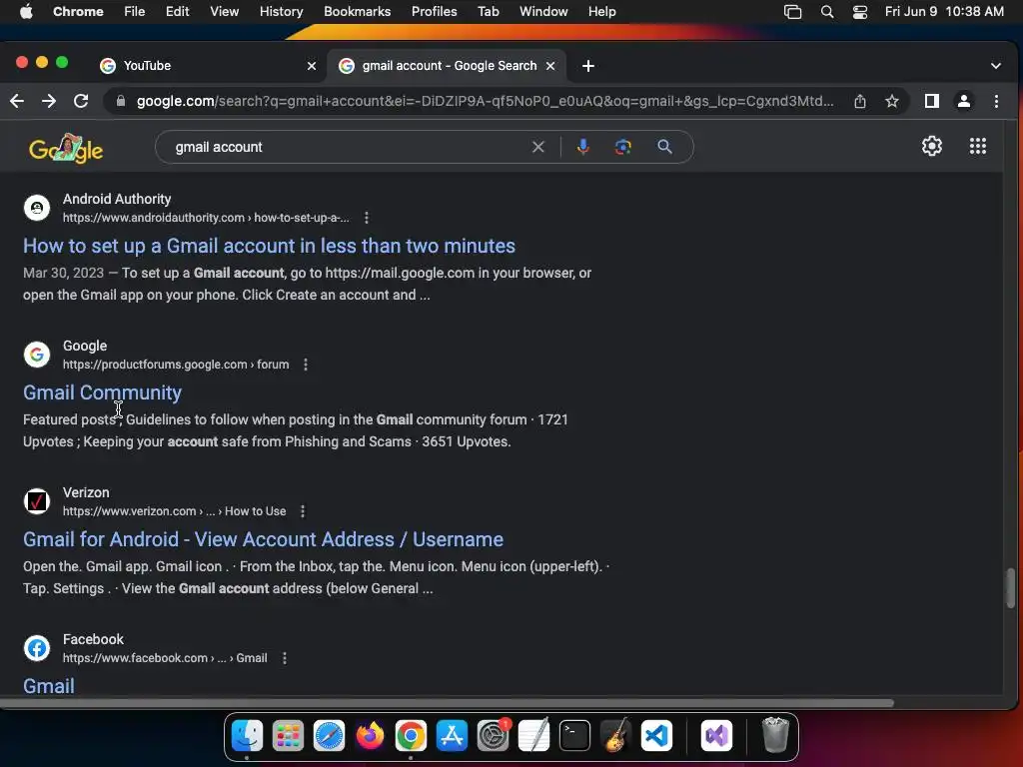1023x767 pixels.
Task: Open Facebook result options dots
Action: pyautogui.click(x=285, y=658)
